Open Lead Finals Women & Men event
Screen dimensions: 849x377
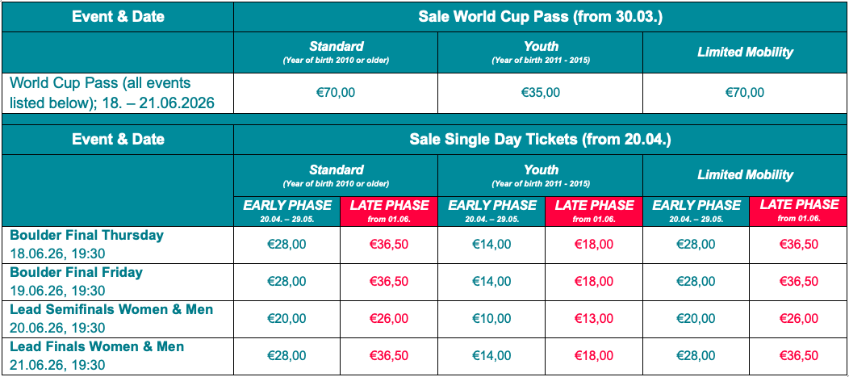[97, 347]
